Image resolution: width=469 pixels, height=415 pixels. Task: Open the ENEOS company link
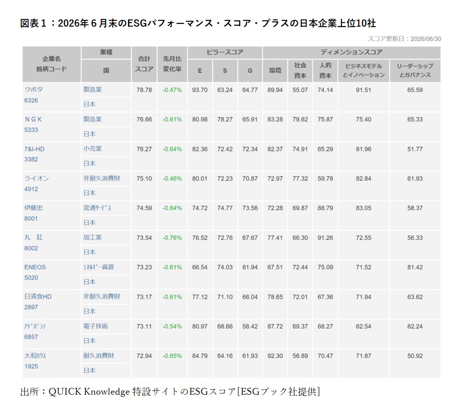click(x=35, y=267)
